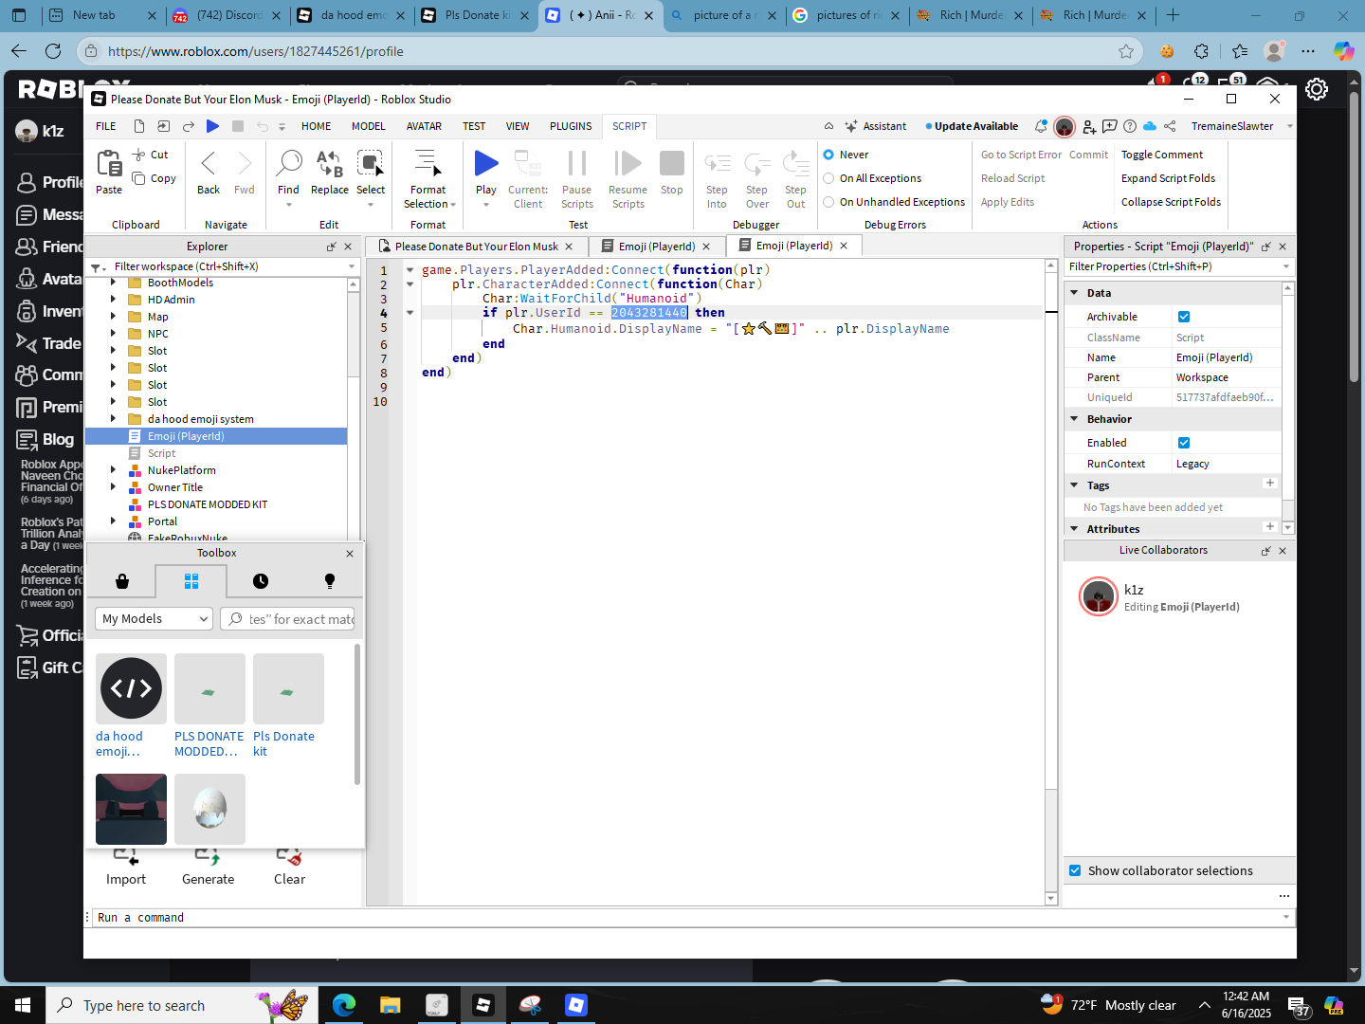The height and width of the screenshot is (1024, 1365).
Task: Toggle the Enabled property checkbox
Action: click(x=1184, y=443)
